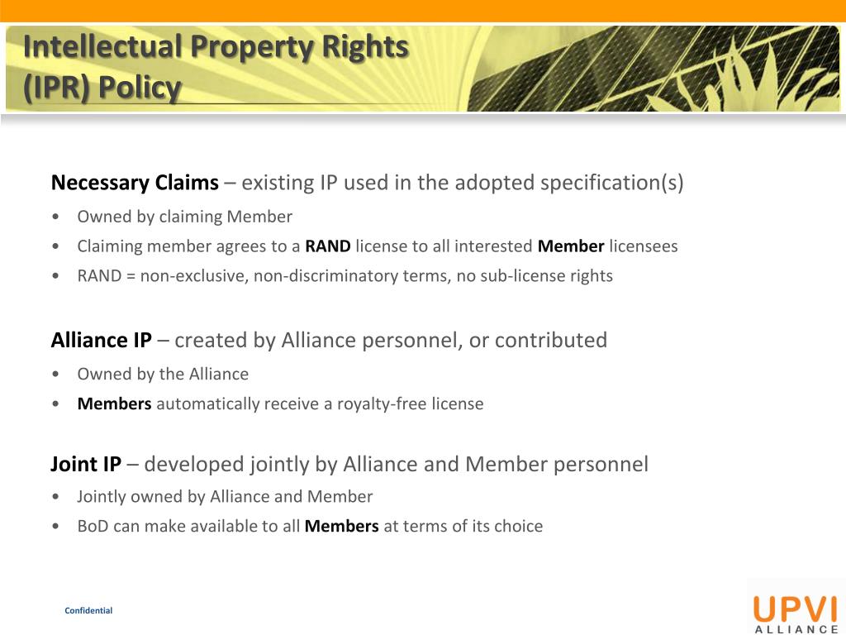
Task: Click text existing IP used in specification
Action: (463, 183)
